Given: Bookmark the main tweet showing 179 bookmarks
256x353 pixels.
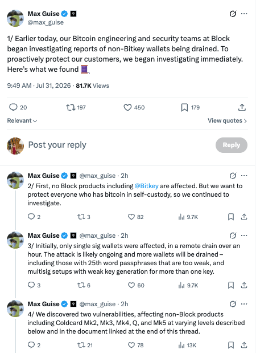Looking at the screenshot, I should point(190,108).
